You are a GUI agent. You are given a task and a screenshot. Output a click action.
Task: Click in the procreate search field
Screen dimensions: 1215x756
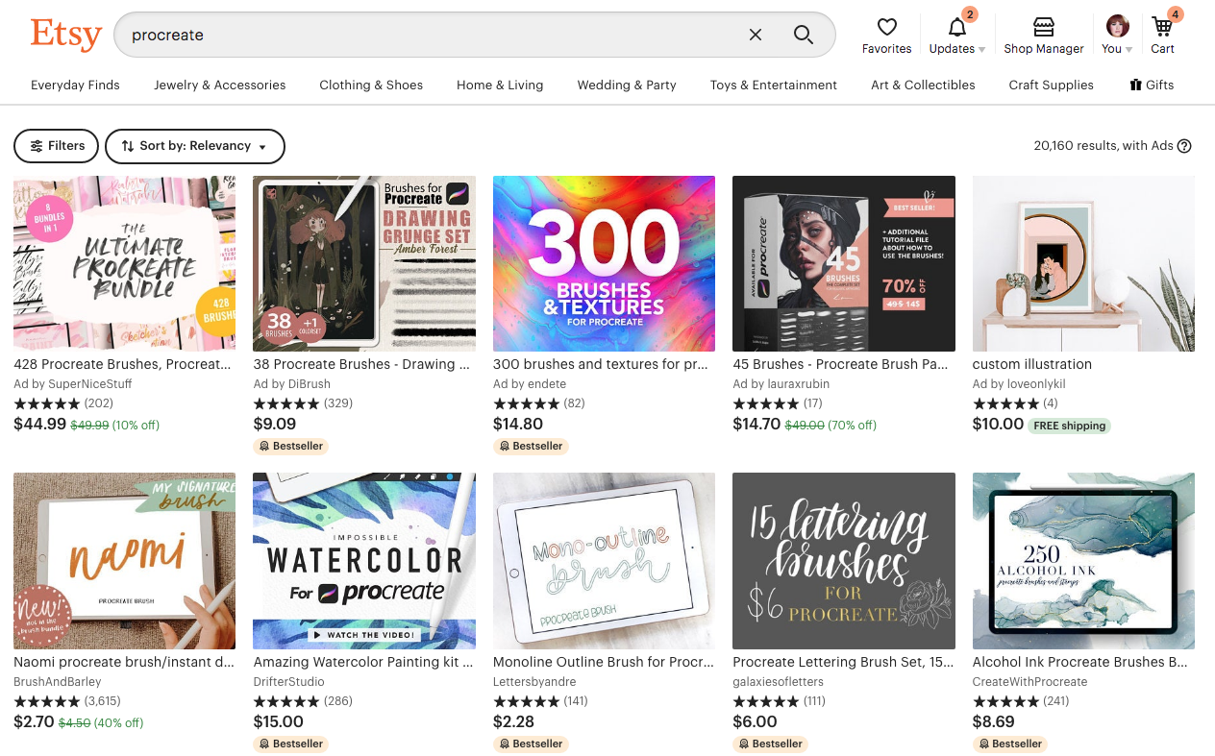433,35
